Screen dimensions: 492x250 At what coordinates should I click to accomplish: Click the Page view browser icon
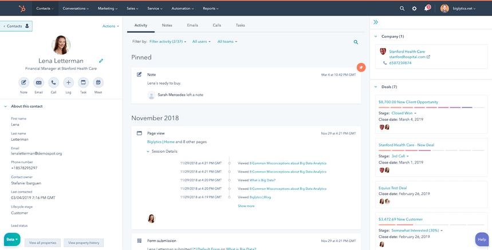point(139,133)
